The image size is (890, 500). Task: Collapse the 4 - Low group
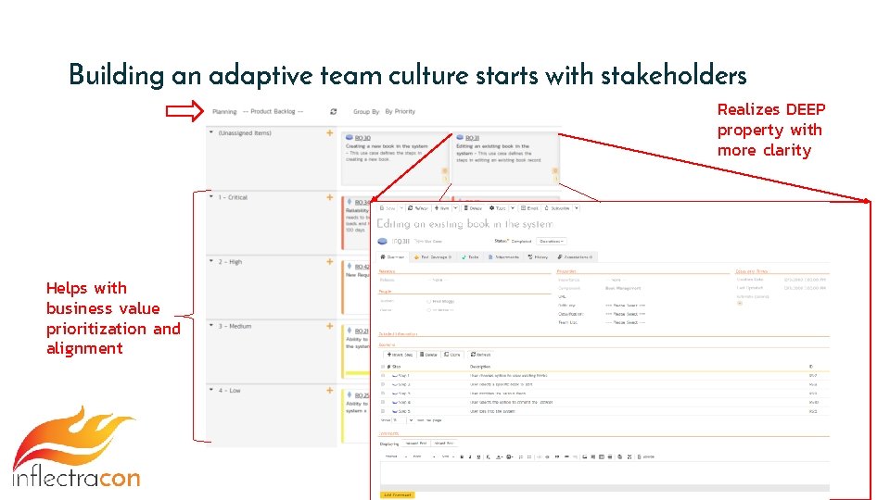coord(211,391)
